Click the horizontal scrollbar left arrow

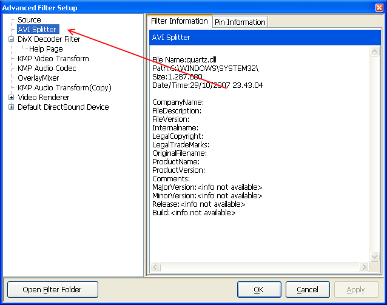(155, 267)
